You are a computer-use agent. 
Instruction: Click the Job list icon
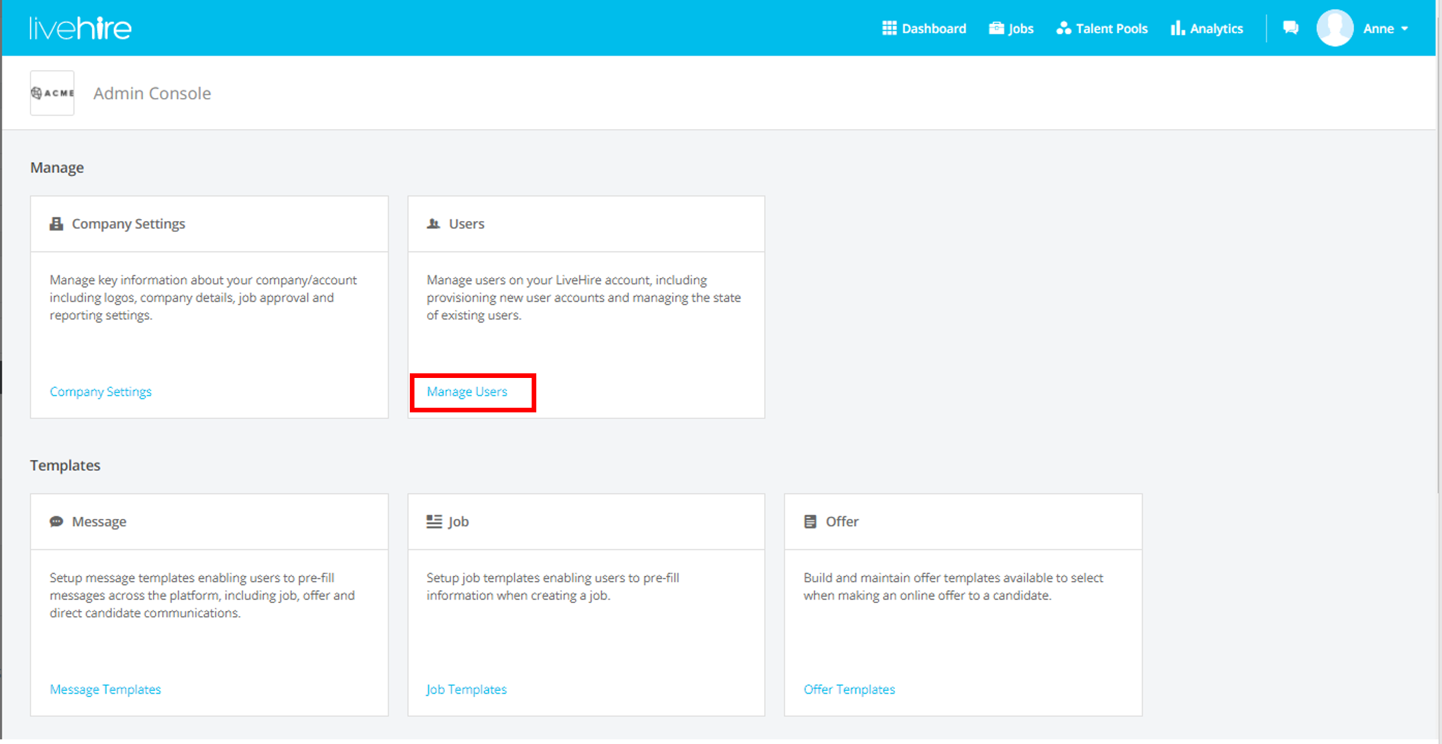tap(434, 522)
